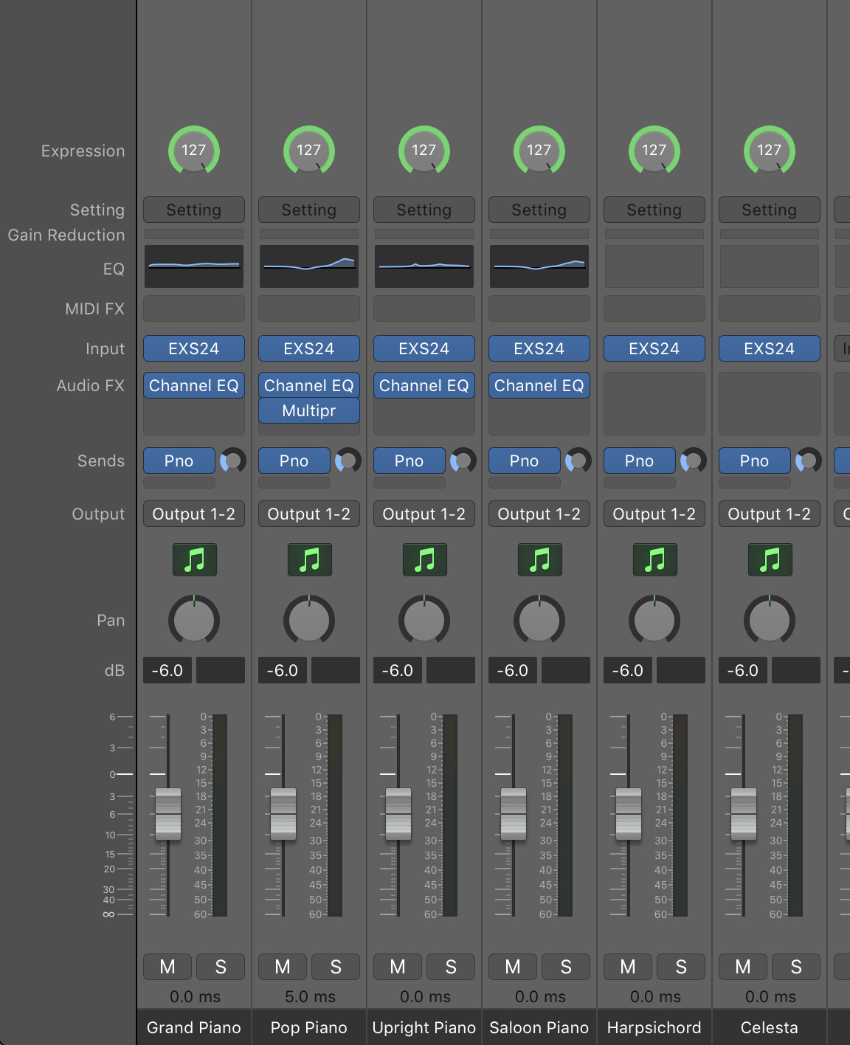This screenshot has height=1045, width=850.
Task: Open Harpsichord EXS24 instrument slot
Action: pyautogui.click(x=654, y=349)
